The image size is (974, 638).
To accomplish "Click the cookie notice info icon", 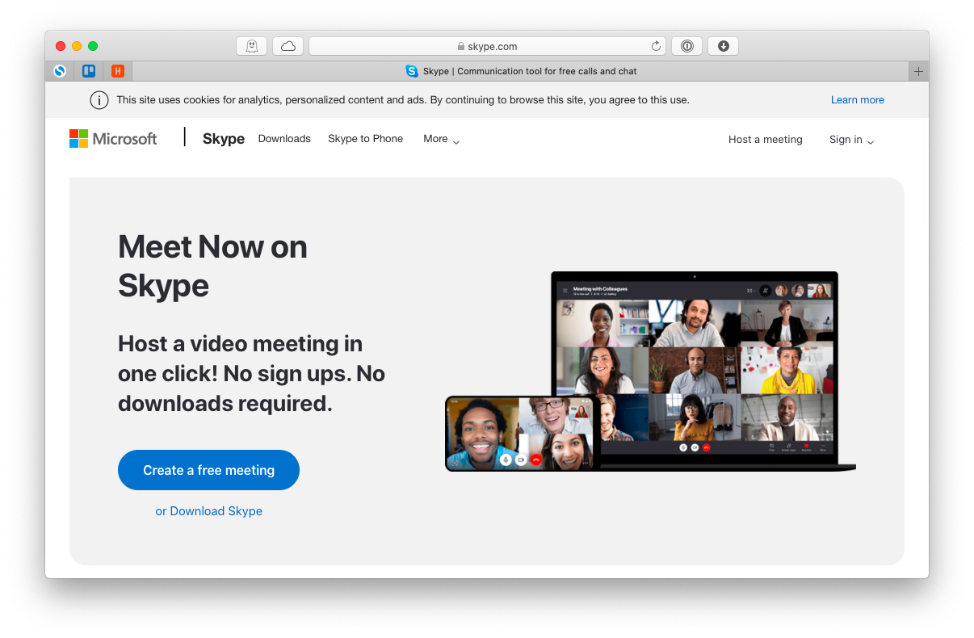I will (x=99, y=100).
